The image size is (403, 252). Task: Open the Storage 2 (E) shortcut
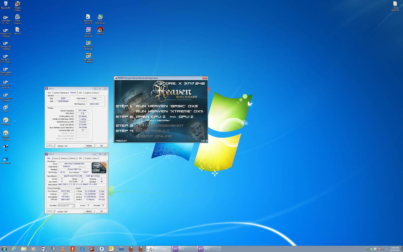6,46
